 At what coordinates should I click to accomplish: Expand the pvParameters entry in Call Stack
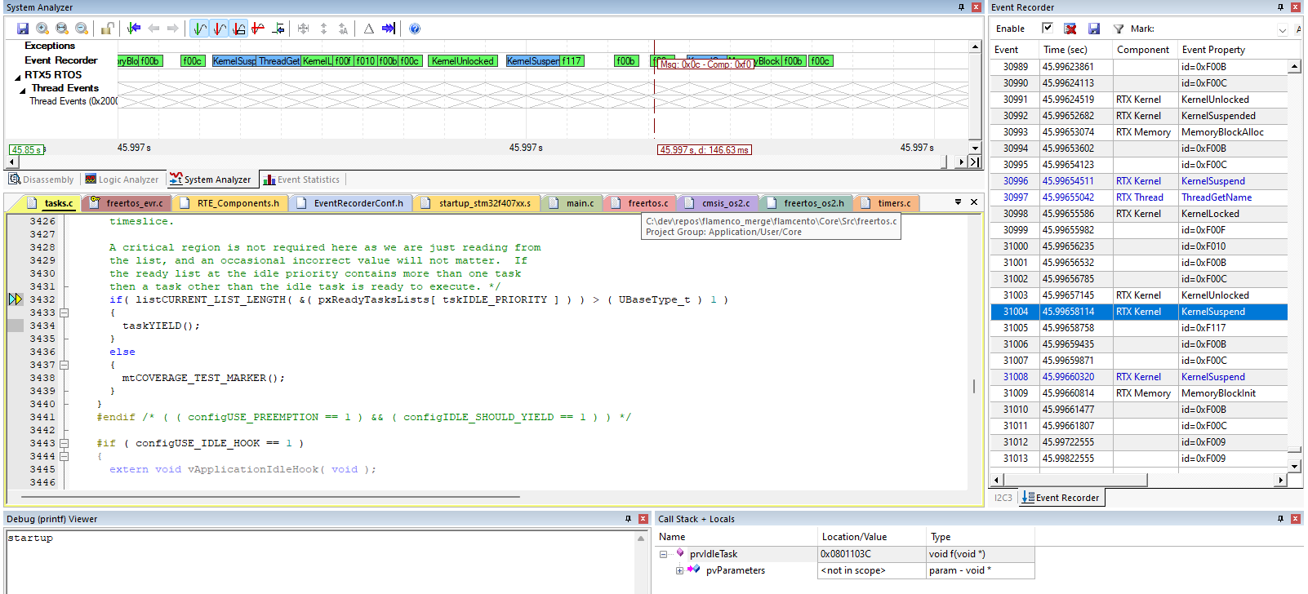pos(679,570)
